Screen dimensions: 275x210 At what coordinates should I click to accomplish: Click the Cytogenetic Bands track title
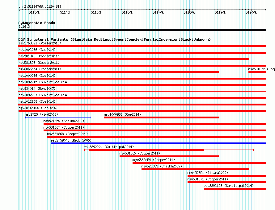point(37,23)
